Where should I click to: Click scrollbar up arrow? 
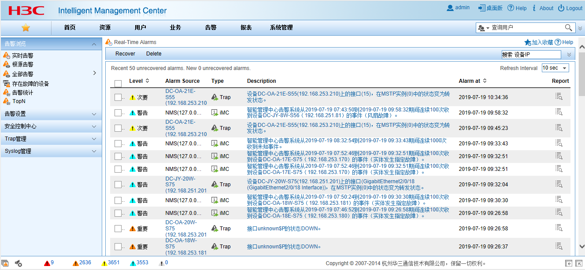pyautogui.click(x=581, y=47)
